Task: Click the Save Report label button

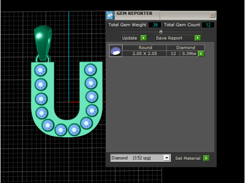Action: (x=175, y=38)
